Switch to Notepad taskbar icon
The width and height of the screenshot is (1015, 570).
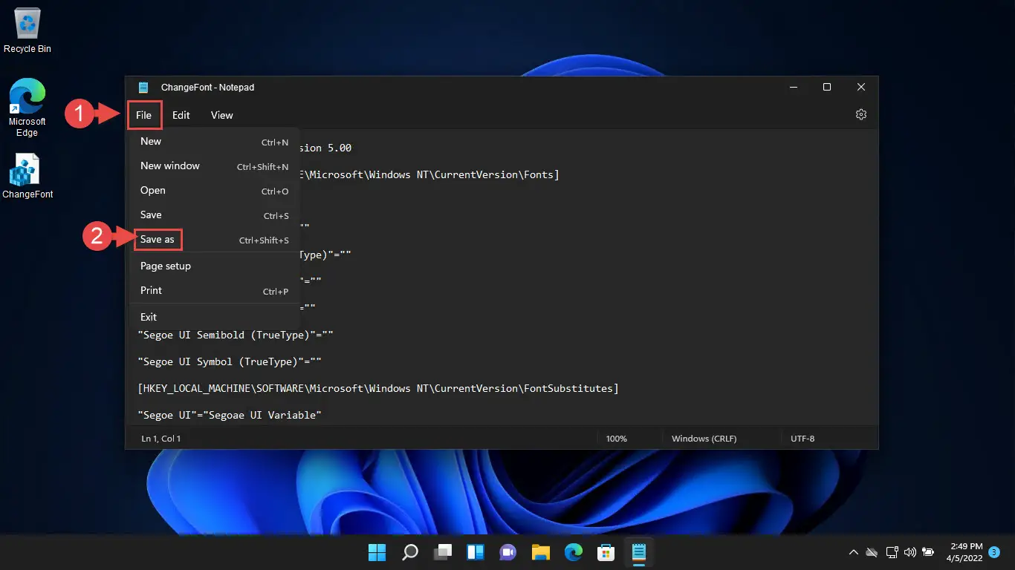pos(638,552)
